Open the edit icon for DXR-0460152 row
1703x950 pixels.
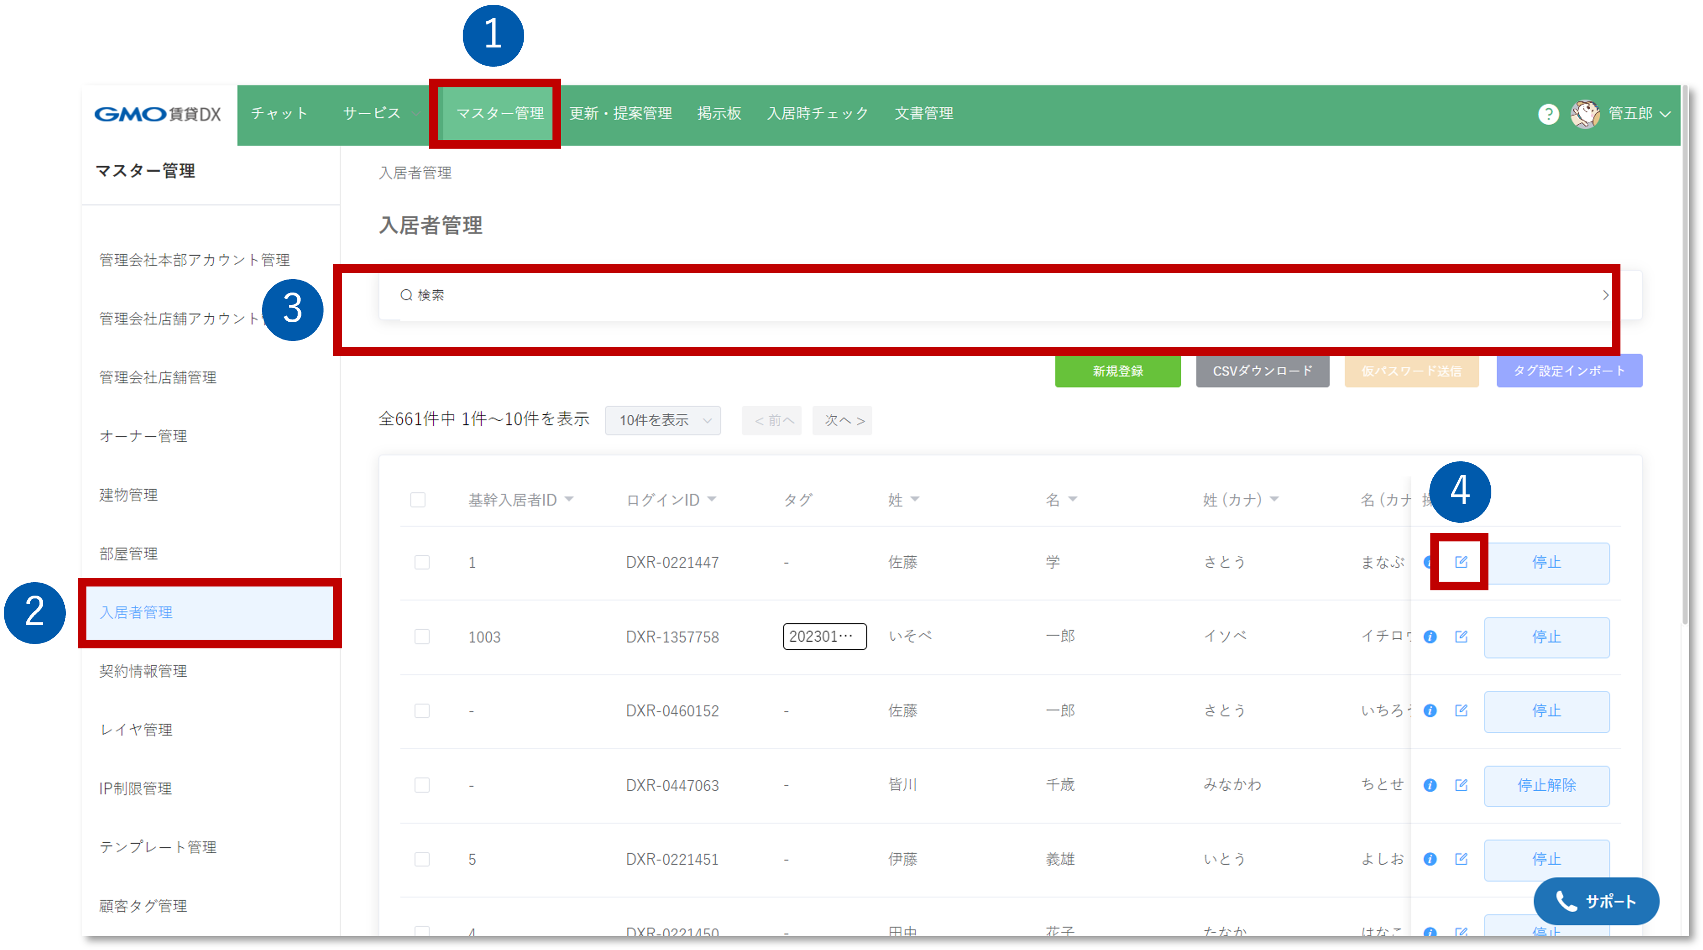click(1461, 711)
